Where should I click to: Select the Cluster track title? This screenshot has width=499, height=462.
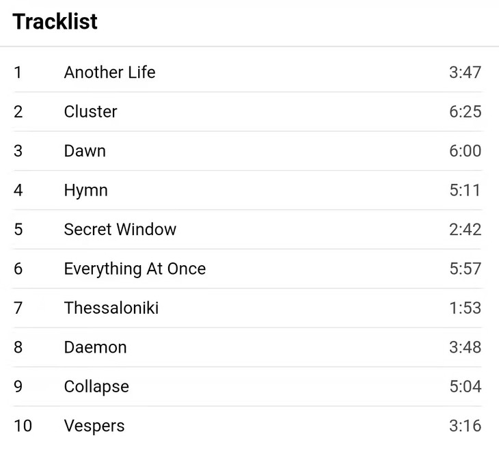pos(90,112)
